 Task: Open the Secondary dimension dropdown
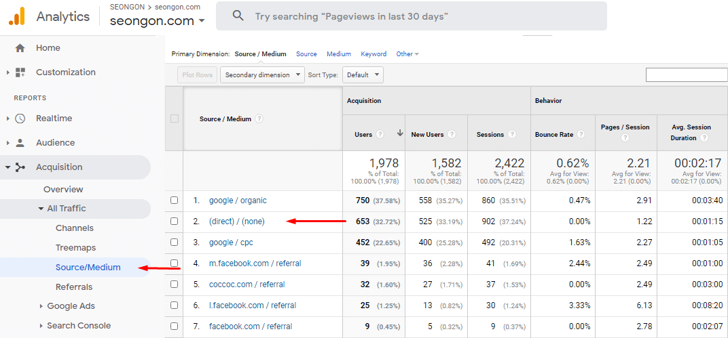coord(262,75)
